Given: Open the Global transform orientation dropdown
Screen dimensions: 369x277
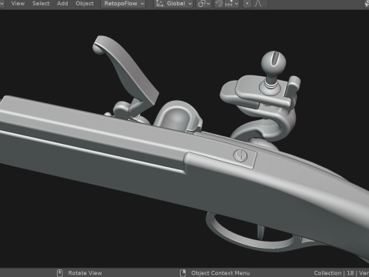Looking at the screenshot, I should coord(174,4).
